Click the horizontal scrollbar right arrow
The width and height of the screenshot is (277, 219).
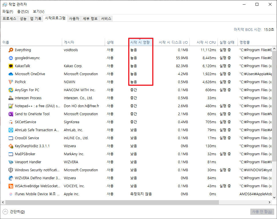tap(270, 202)
